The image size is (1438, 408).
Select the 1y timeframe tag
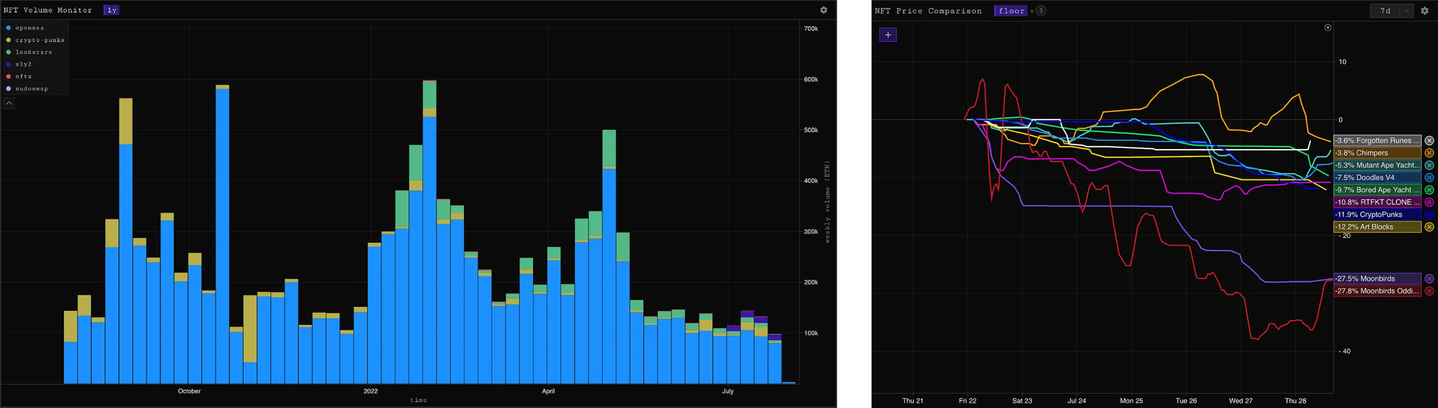click(112, 10)
